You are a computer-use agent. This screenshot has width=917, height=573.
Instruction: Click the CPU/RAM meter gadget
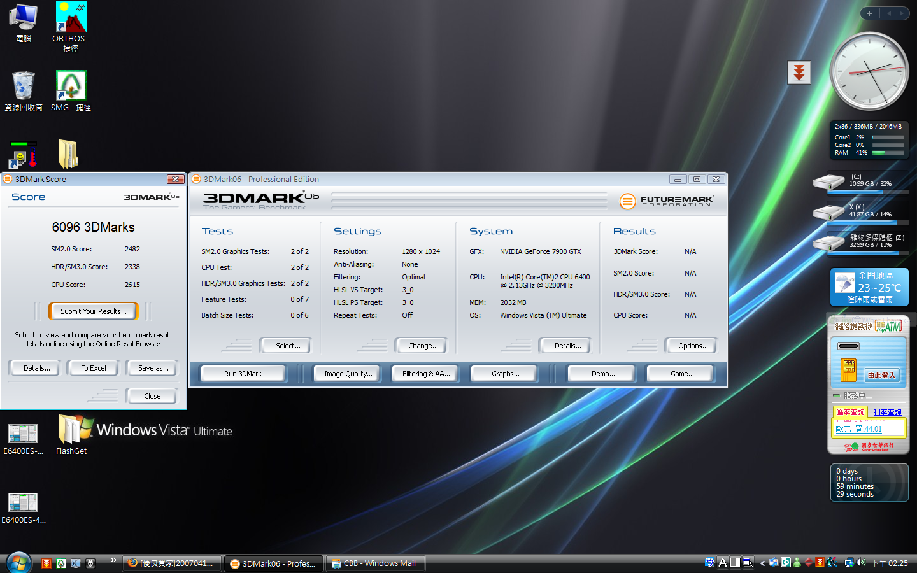coord(869,140)
